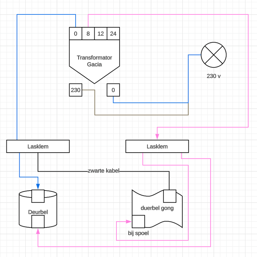Click the pink arrowhead entering right Lasklem
The image size is (257, 257).
point(157,136)
